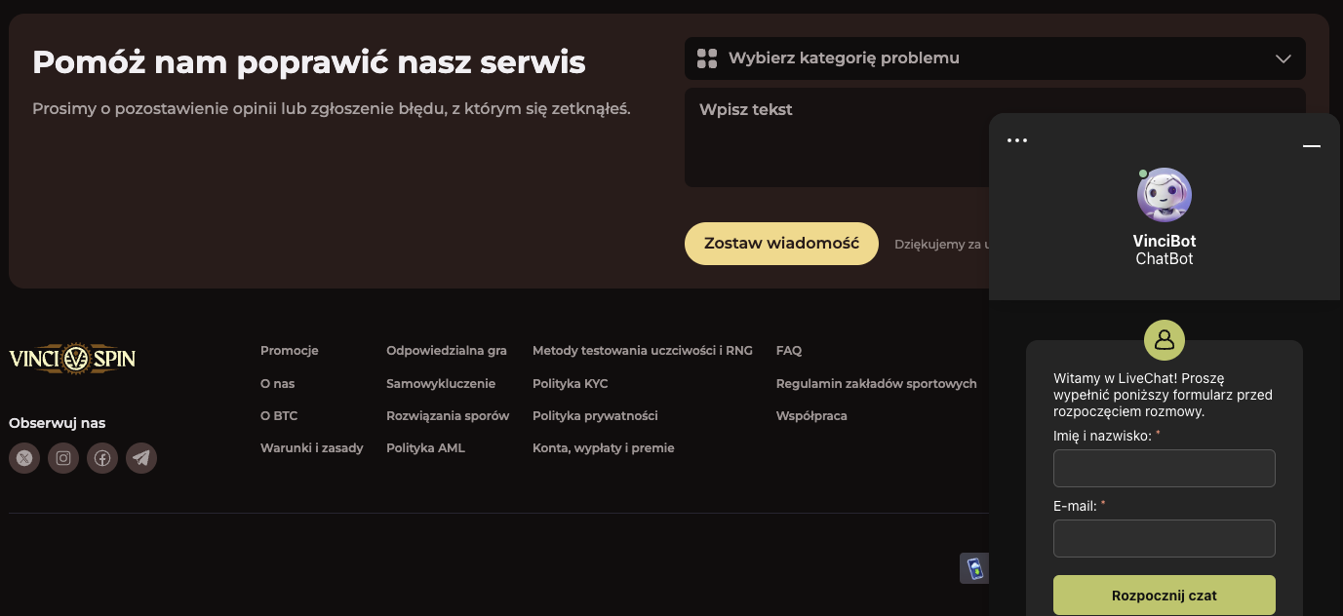Screen dimensions: 1343x616
Task: Open the Telegram social icon
Action: (x=141, y=458)
